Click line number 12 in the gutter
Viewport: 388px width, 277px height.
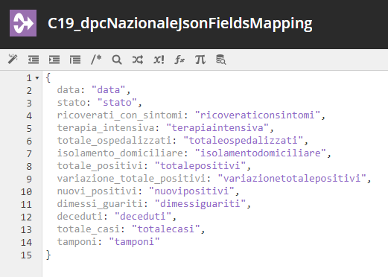pos(26,217)
